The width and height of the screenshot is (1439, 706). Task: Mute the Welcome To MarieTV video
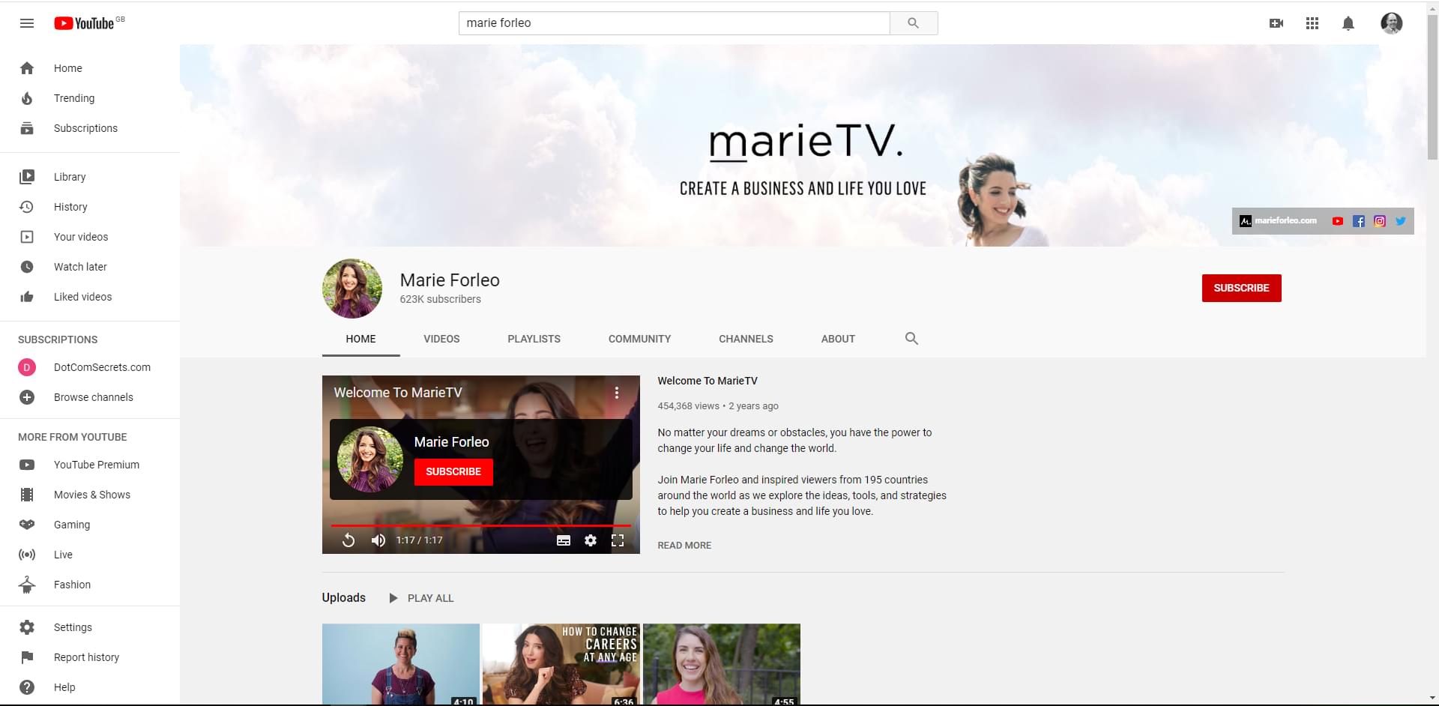[x=378, y=540]
